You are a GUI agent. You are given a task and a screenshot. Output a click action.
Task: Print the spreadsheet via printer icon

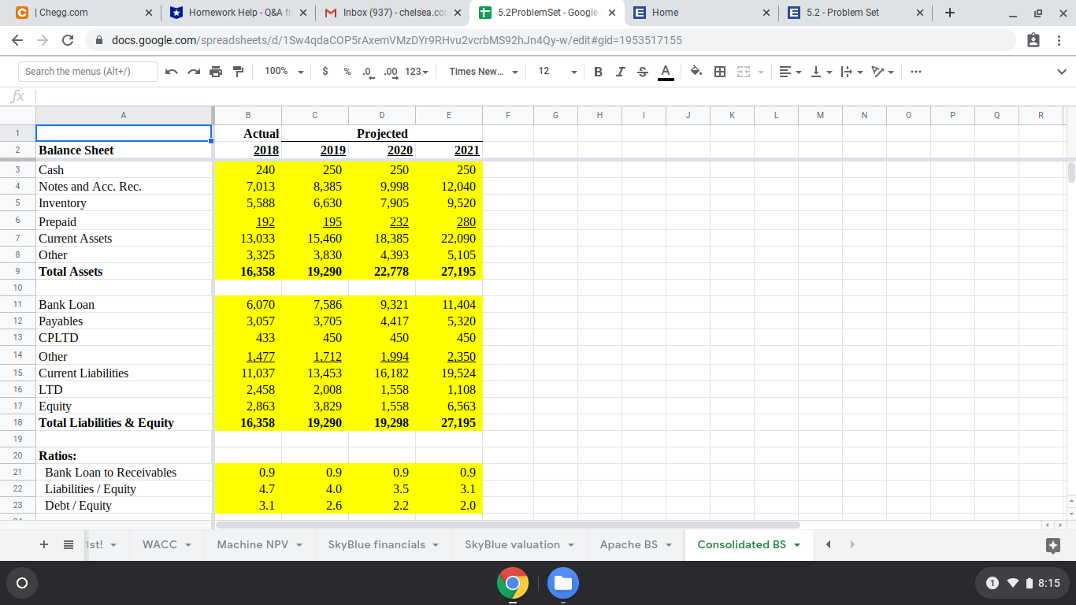[x=216, y=72]
